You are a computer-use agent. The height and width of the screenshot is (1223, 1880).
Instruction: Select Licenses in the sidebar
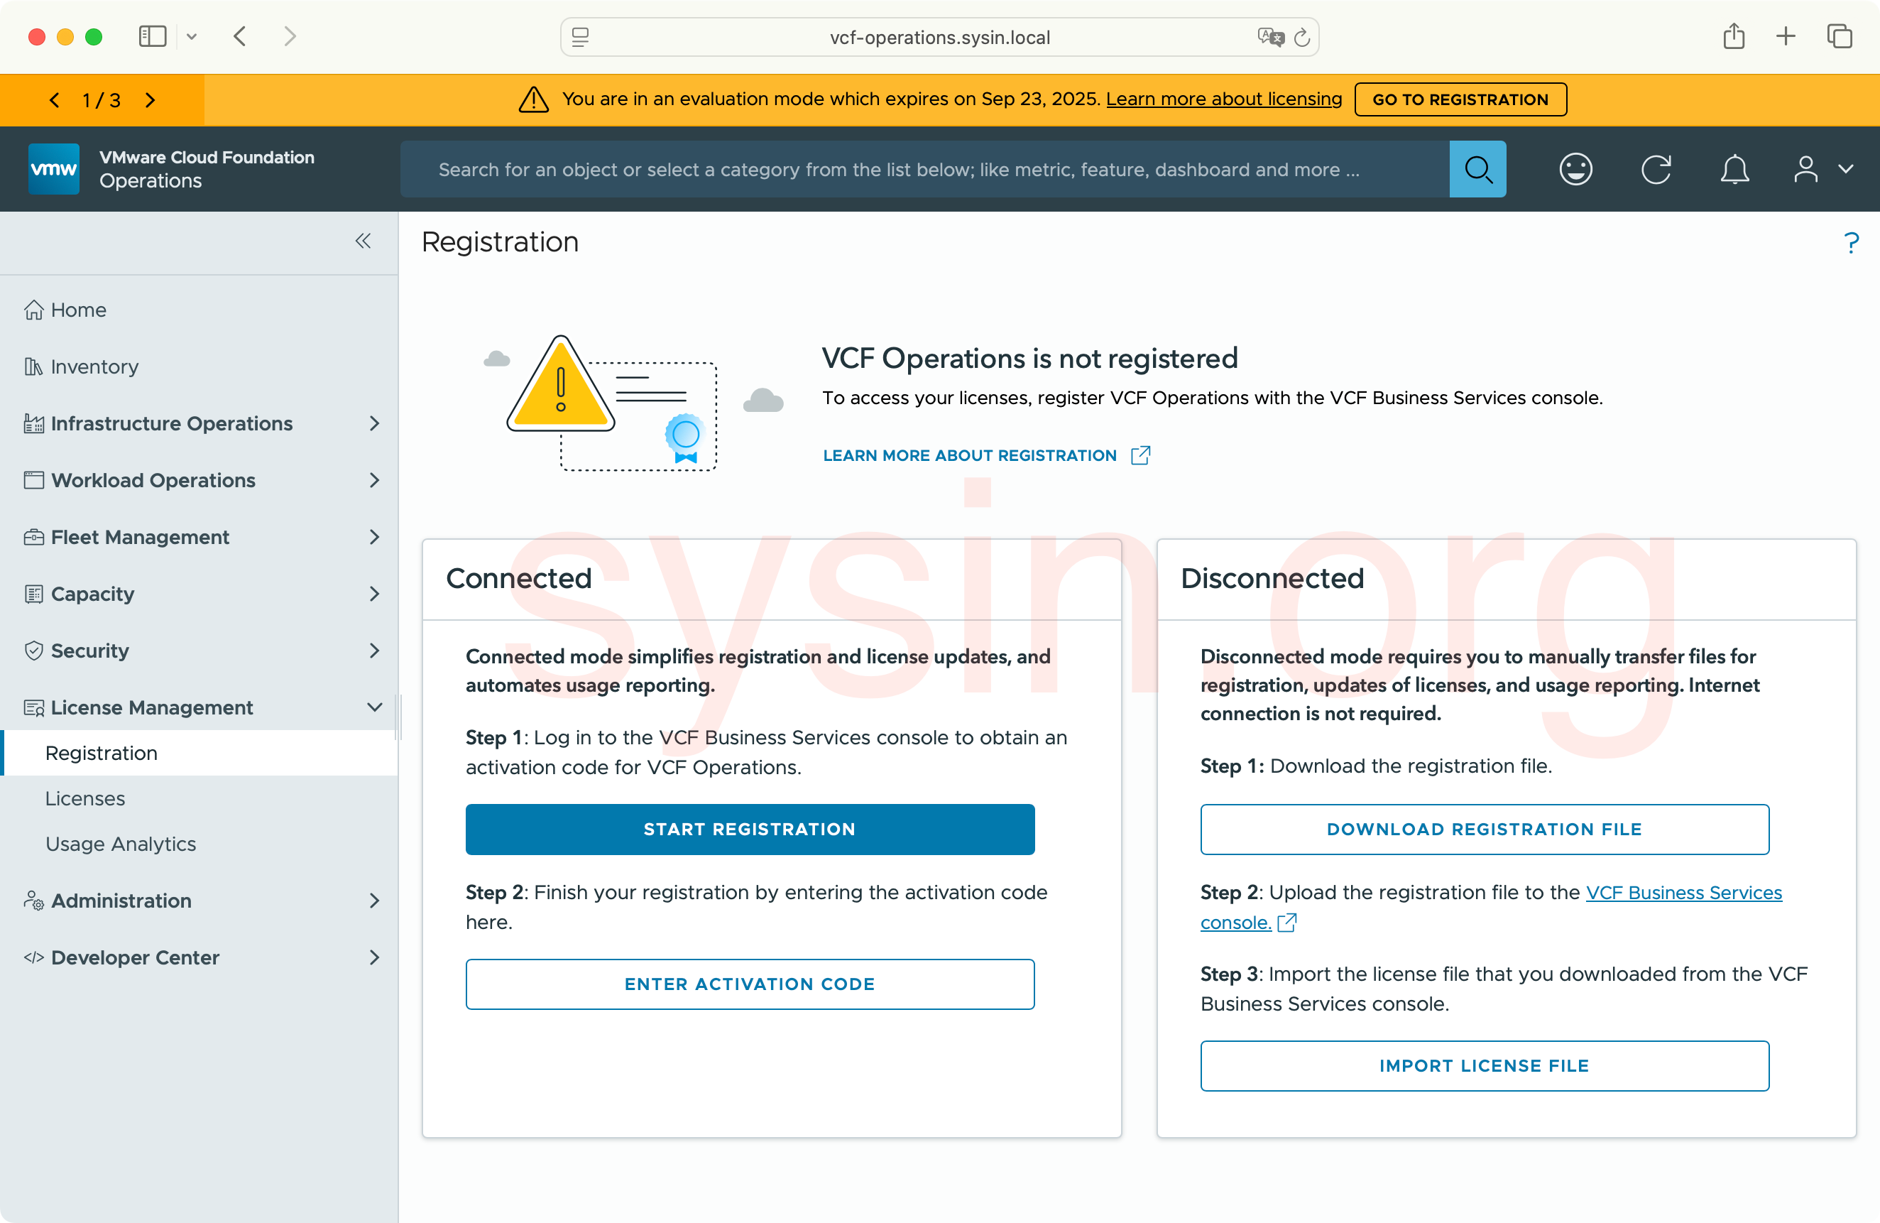[x=85, y=798]
